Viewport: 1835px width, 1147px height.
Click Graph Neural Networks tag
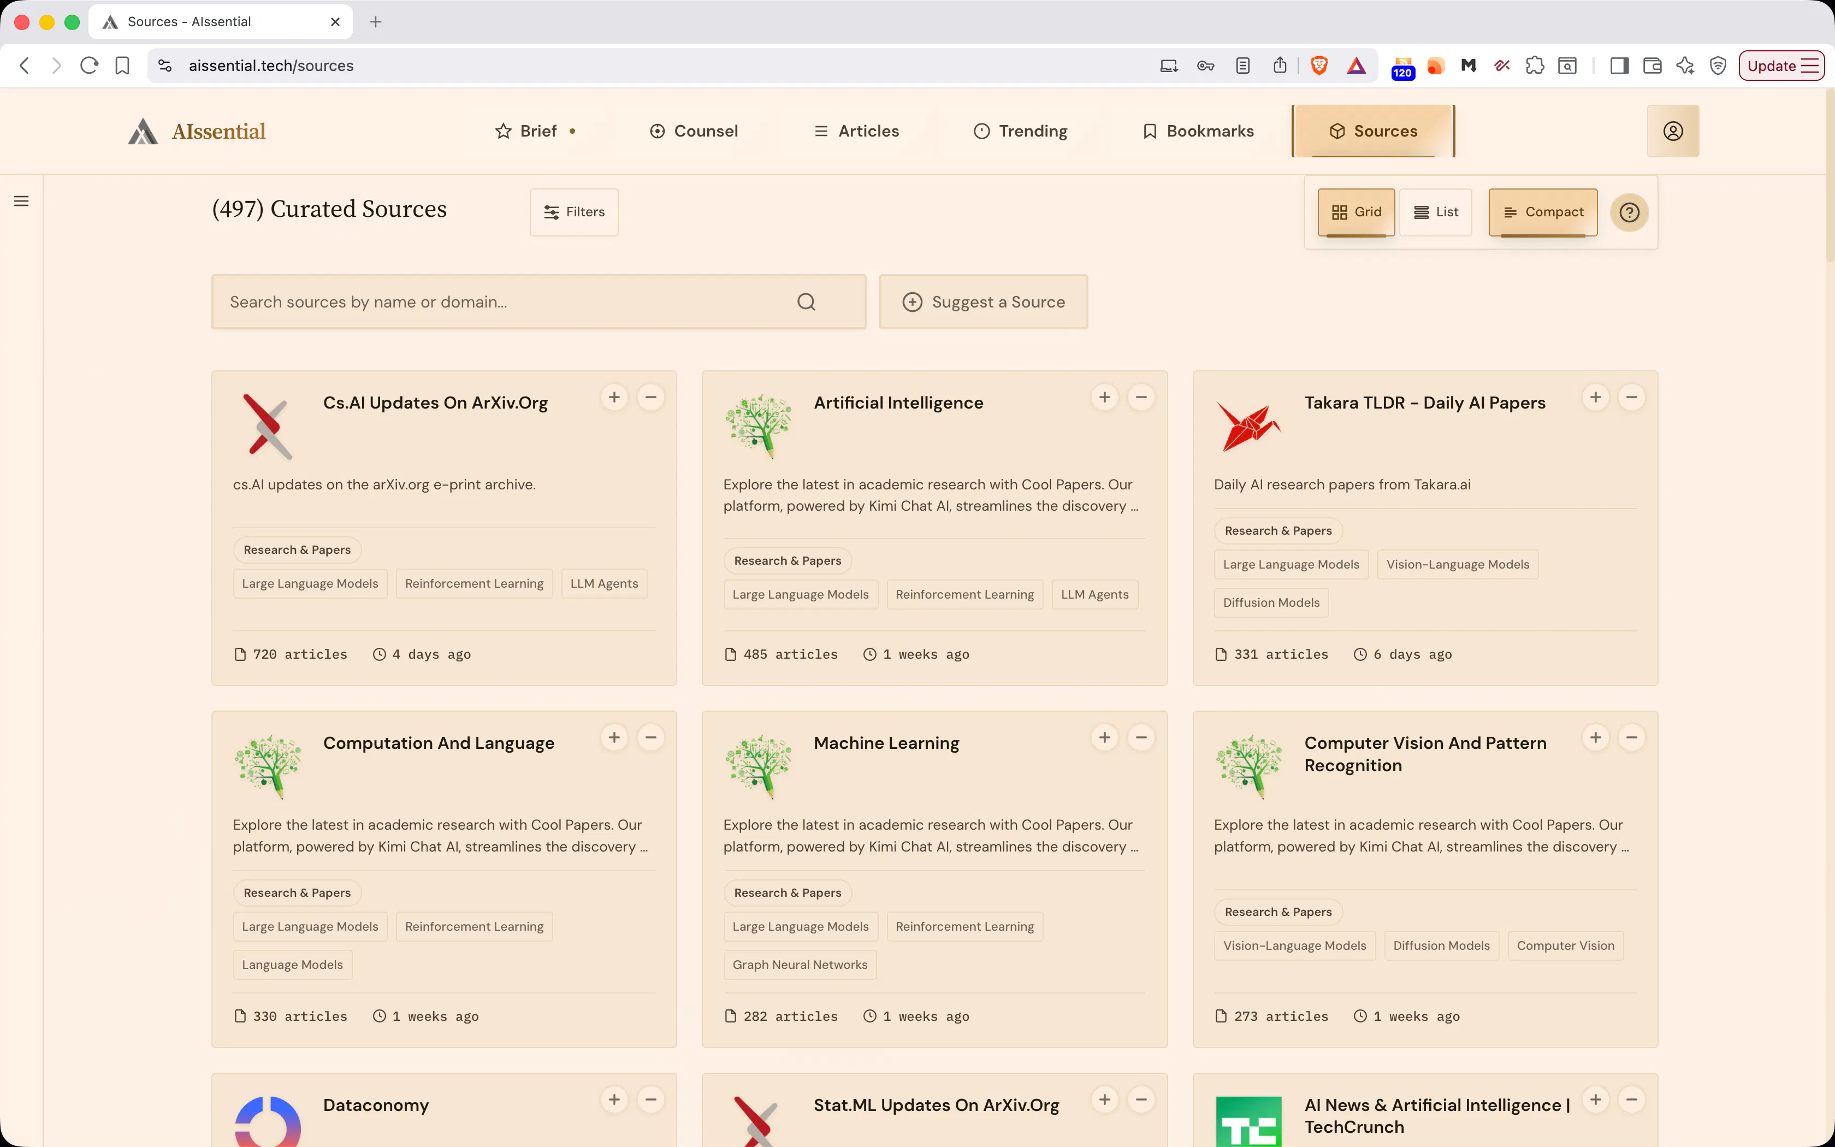[x=800, y=965]
